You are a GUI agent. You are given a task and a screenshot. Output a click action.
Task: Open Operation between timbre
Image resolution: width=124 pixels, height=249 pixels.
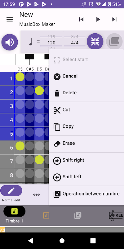tap(86, 194)
